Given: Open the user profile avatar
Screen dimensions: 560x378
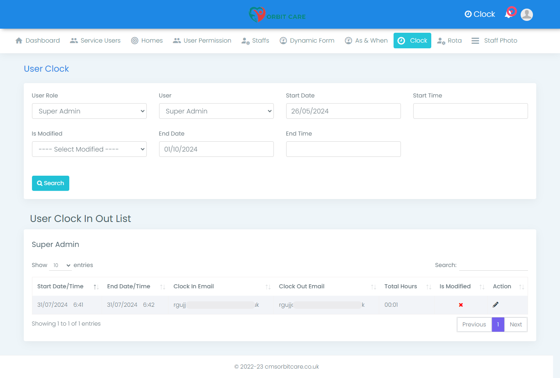Looking at the screenshot, I should coord(526,15).
